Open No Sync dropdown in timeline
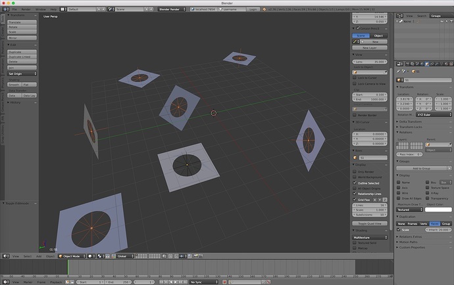The image size is (454, 285). click(204, 282)
